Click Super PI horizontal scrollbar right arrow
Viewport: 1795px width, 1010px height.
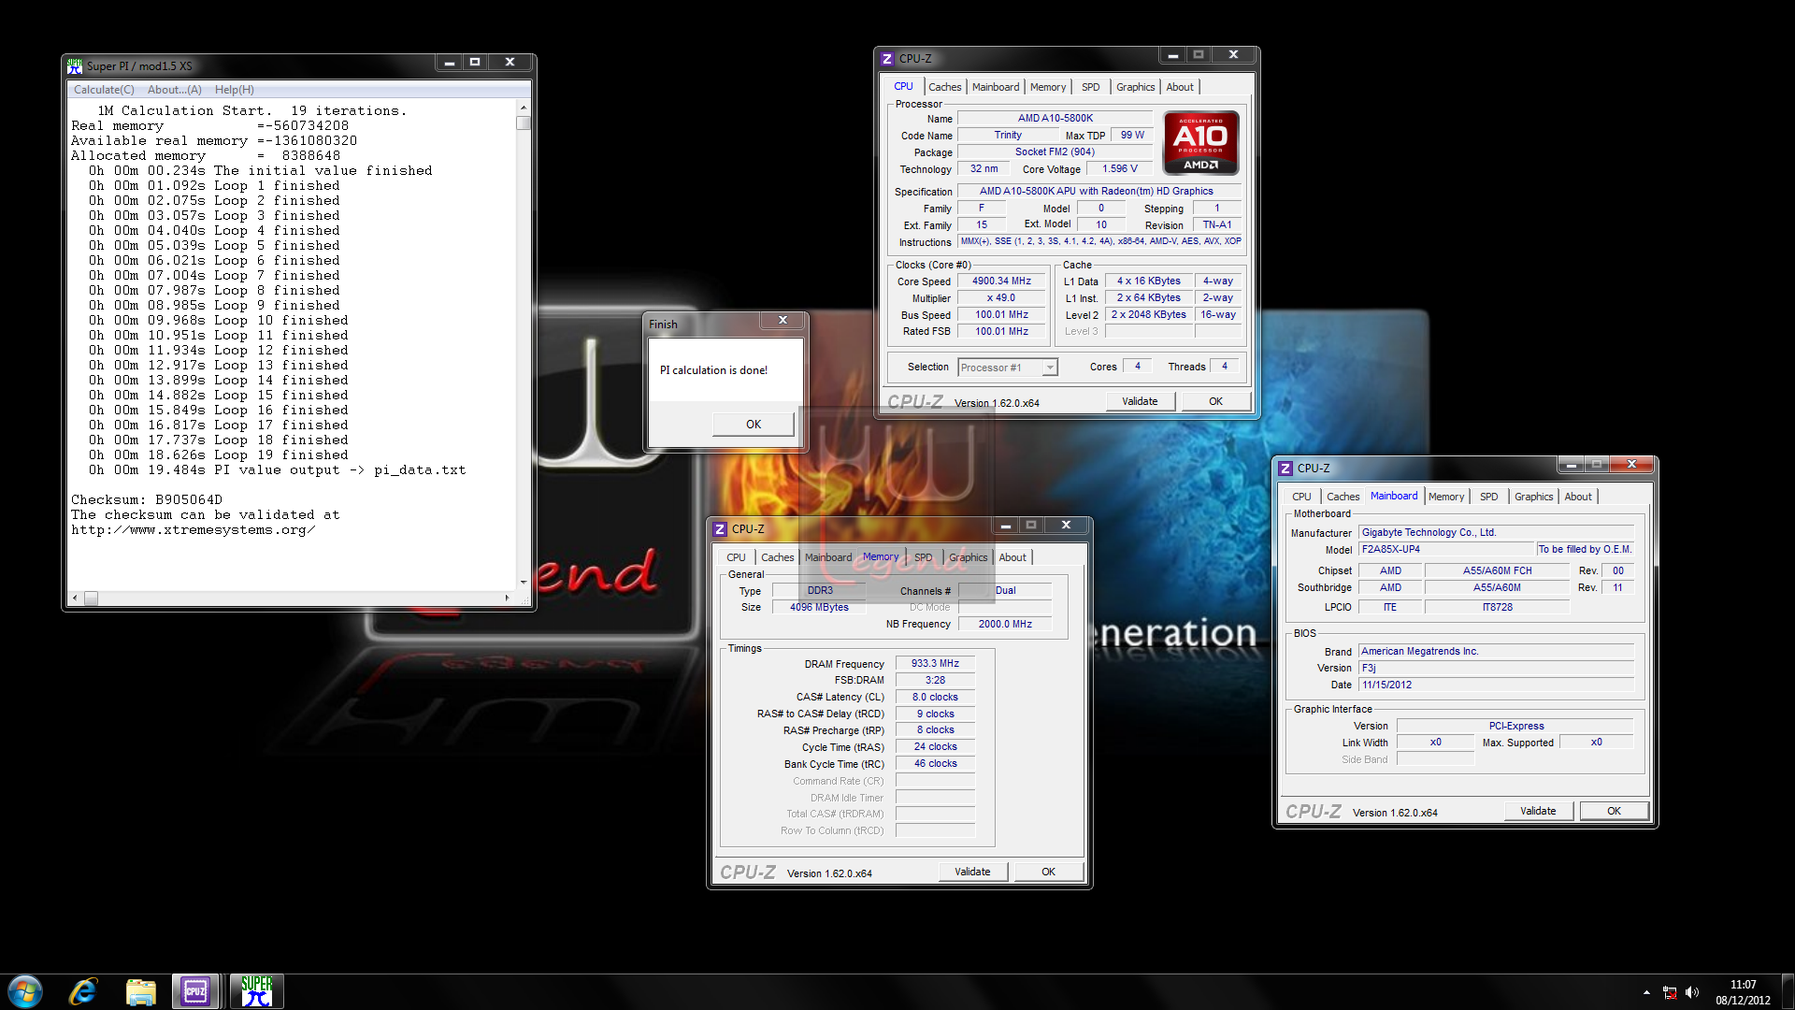pyautogui.click(x=507, y=598)
